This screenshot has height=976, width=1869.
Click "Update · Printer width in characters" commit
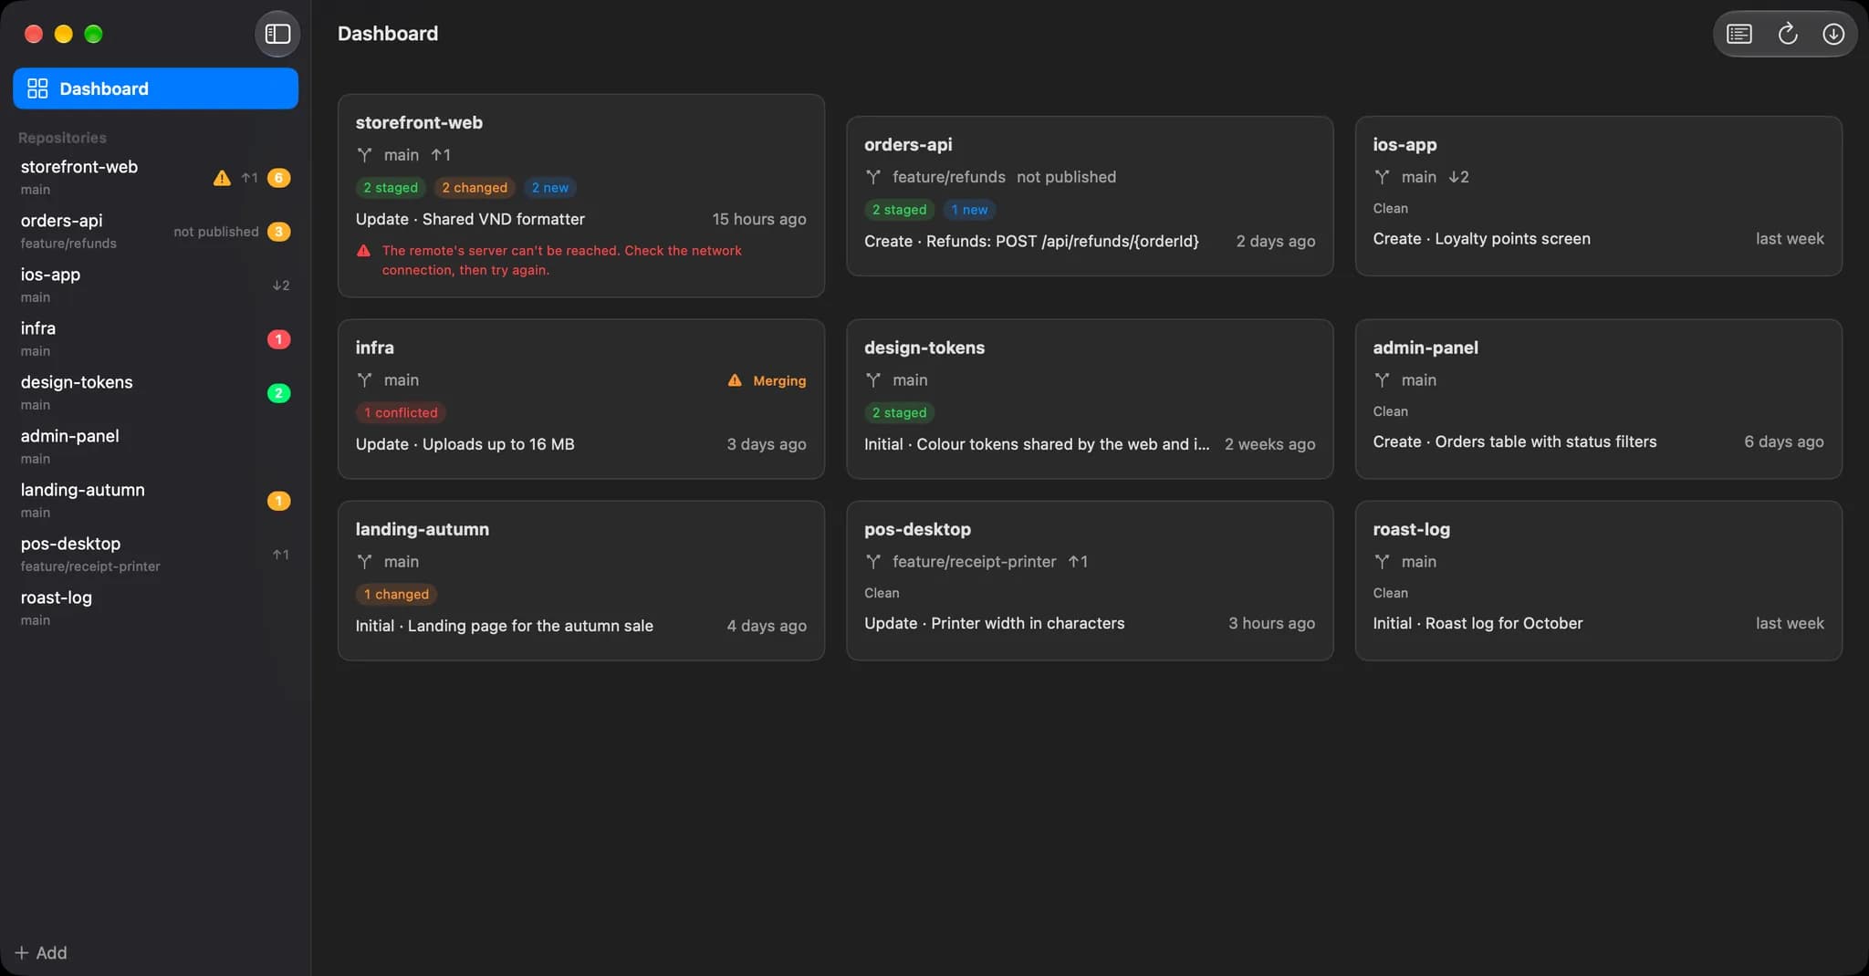click(x=994, y=623)
